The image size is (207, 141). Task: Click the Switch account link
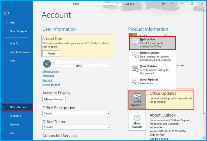click(51, 85)
